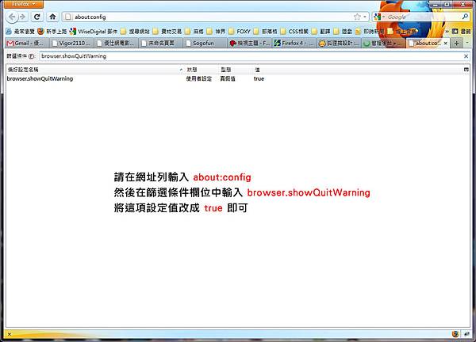Open the orange Firefox menu button
The width and height of the screenshot is (476, 342).
click(x=24, y=4)
